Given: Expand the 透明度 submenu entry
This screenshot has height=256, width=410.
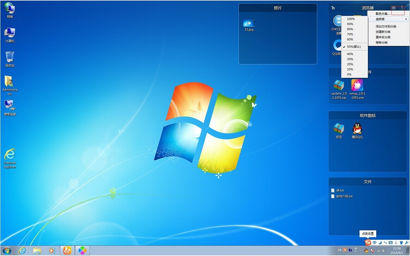Looking at the screenshot, I should (x=388, y=19).
